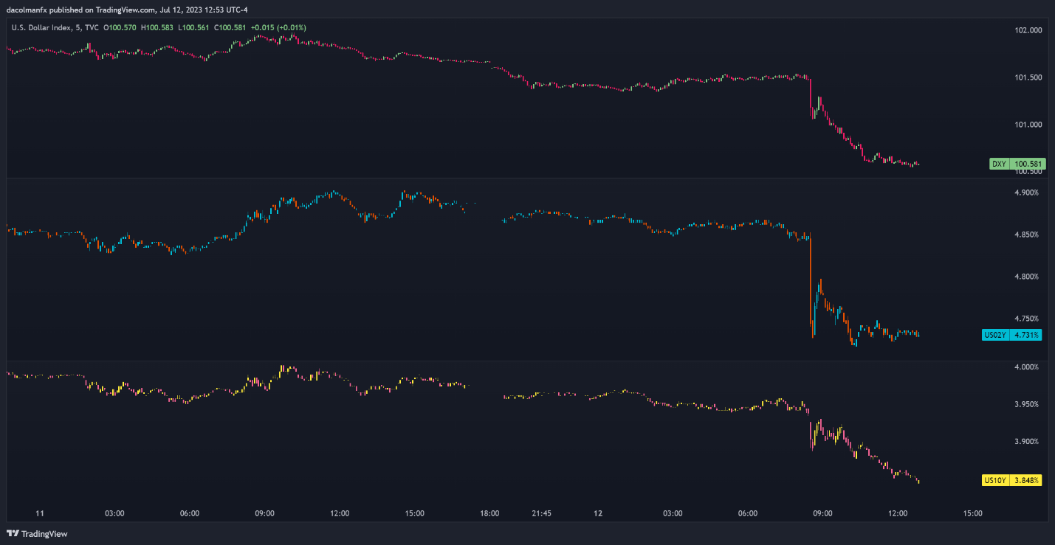This screenshot has height=545, width=1055.
Task: Click the 4.900% yield axis label
Action: tap(1027, 192)
